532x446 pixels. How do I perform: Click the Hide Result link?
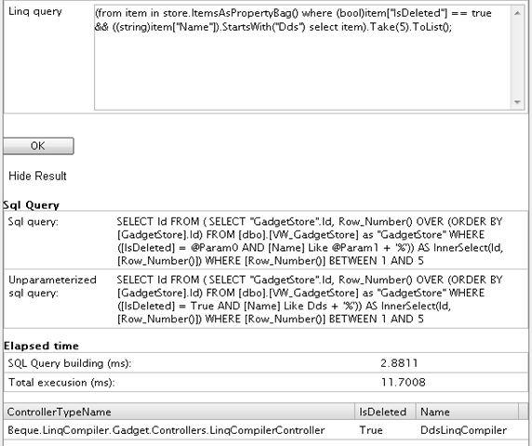37,177
